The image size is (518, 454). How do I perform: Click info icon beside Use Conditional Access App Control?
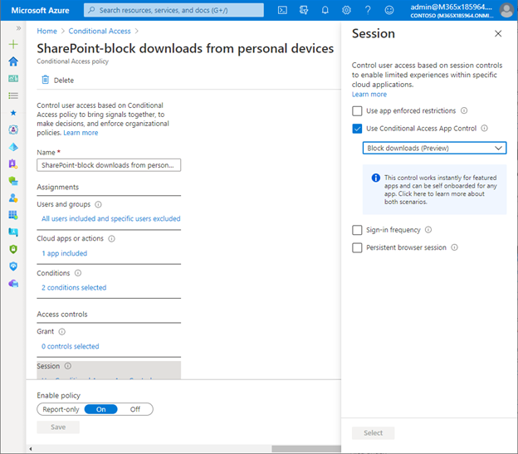[484, 128]
